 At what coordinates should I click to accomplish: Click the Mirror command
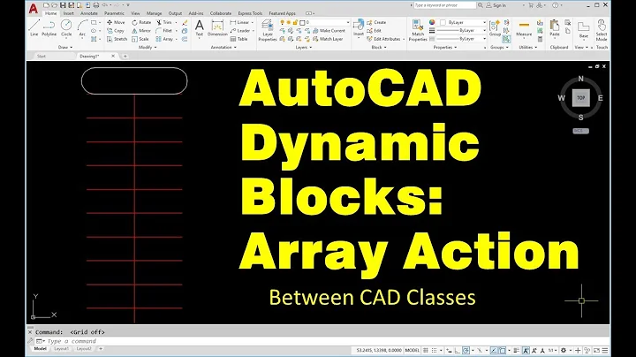[x=141, y=31]
